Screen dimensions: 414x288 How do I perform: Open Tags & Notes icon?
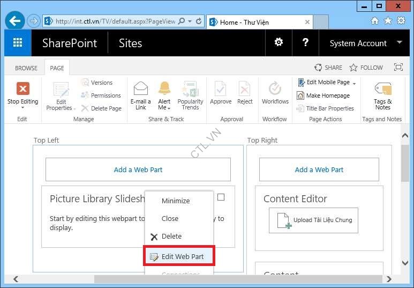pos(382,89)
